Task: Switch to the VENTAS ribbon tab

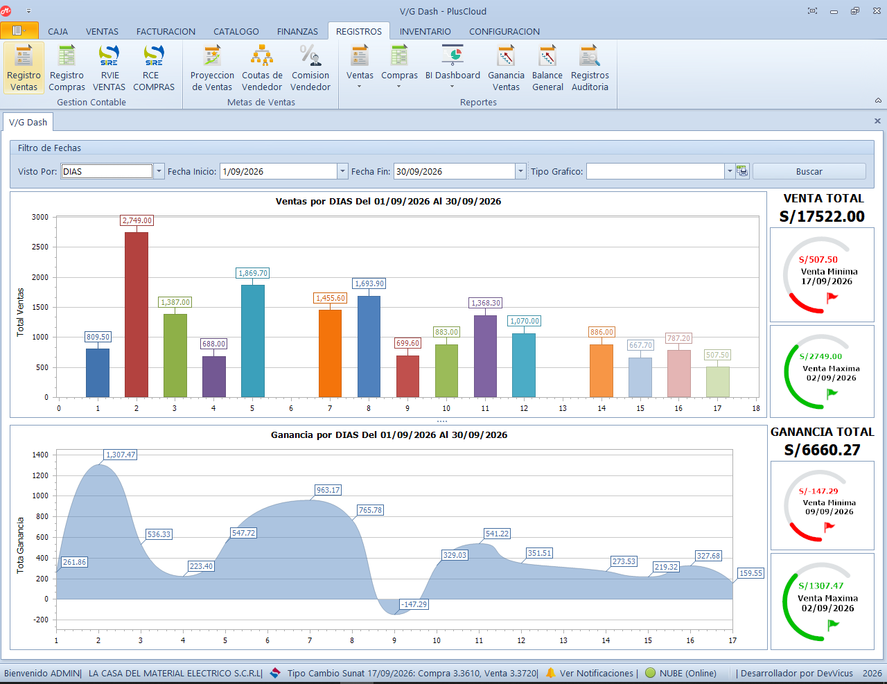Action: pos(102,31)
